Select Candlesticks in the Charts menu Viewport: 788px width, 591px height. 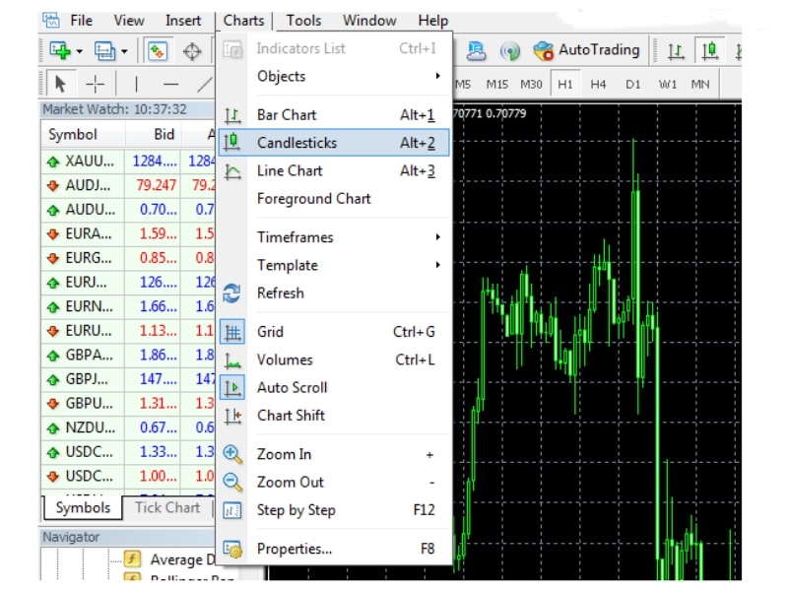(295, 143)
